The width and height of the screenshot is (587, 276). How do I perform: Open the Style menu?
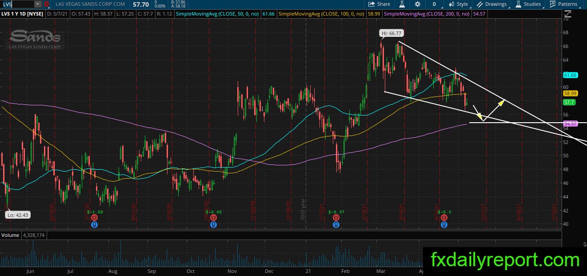[x=458, y=4]
